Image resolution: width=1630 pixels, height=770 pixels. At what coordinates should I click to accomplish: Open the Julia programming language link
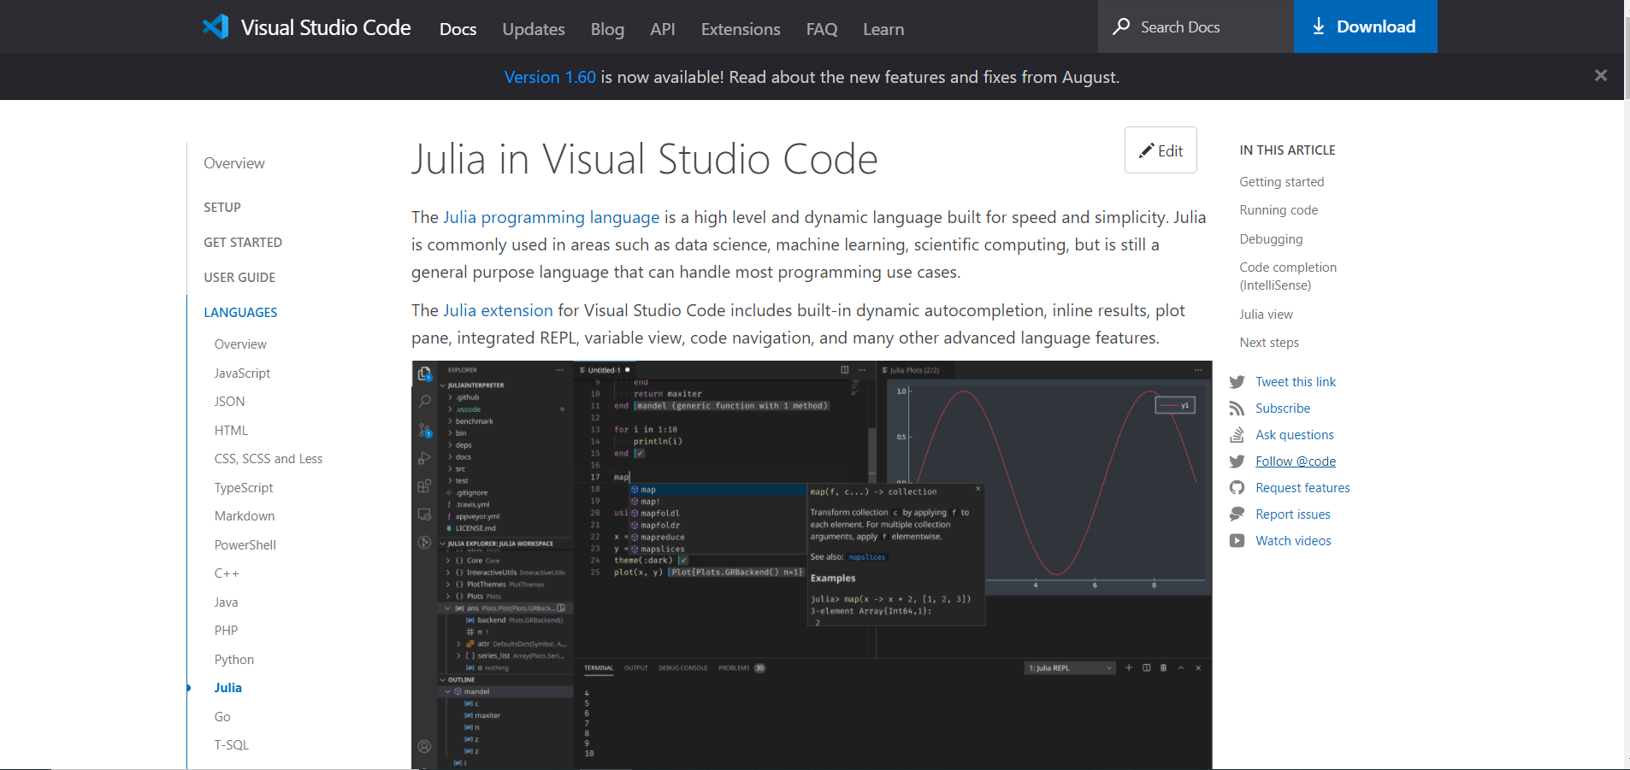pos(552,217)
